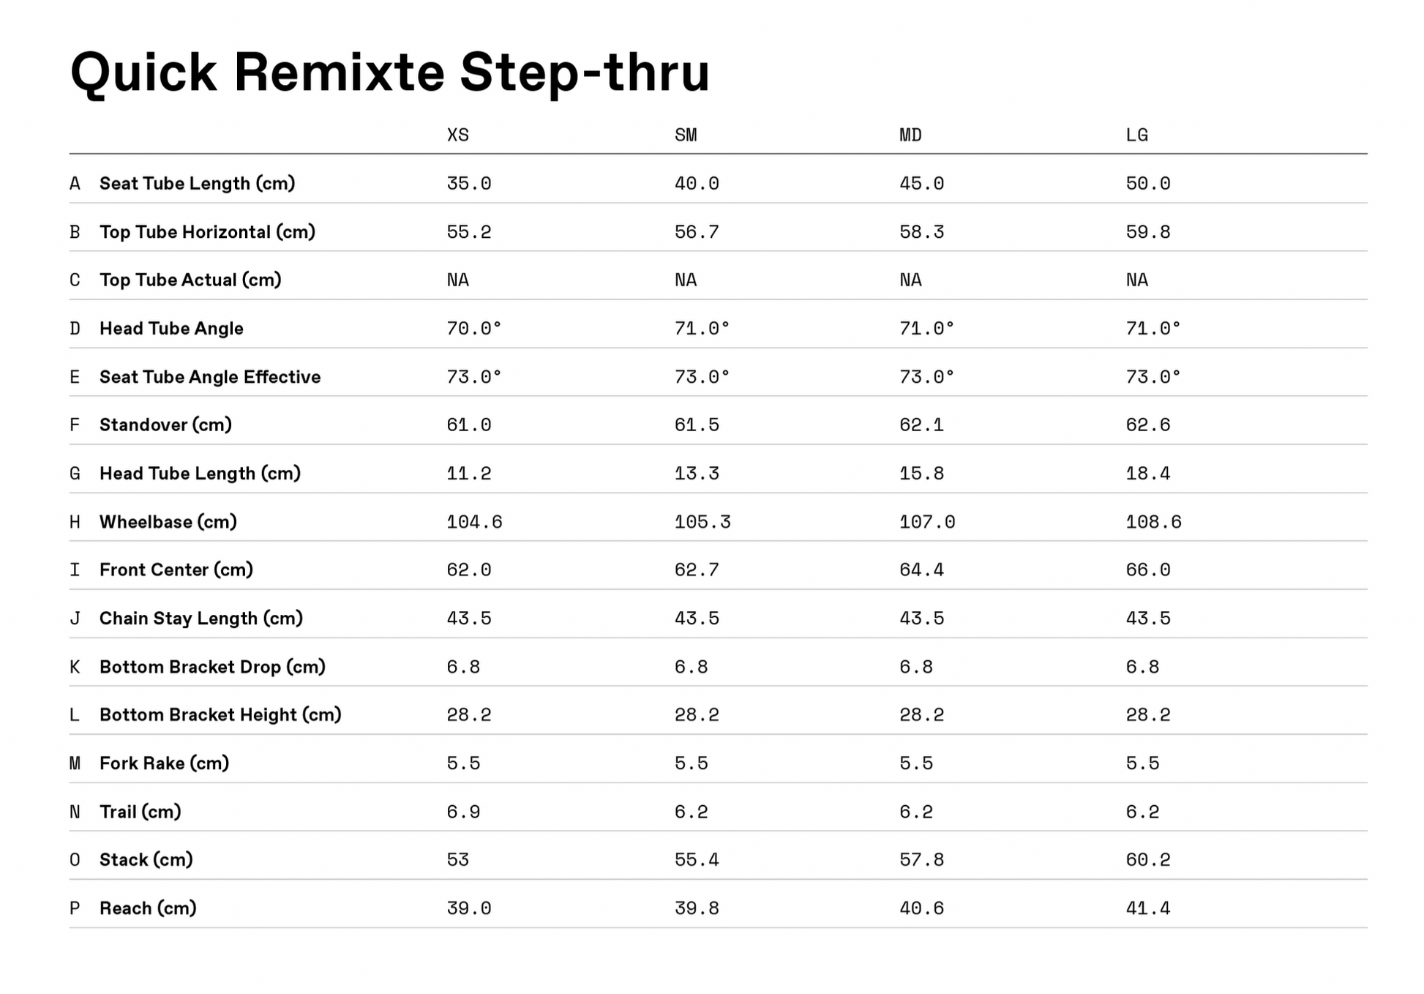Screen dimensions: 1424x994
Task: Click the Head Tube Angle row label
Action: click(x=171, y=329)
